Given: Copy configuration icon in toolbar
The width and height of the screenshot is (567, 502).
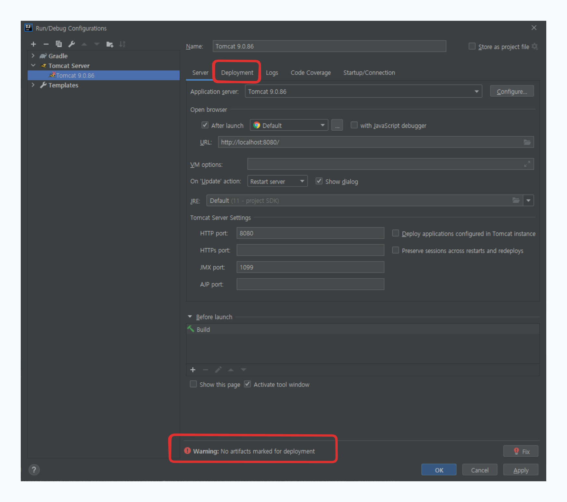Looking at the screenshot, I should (58, 44).
